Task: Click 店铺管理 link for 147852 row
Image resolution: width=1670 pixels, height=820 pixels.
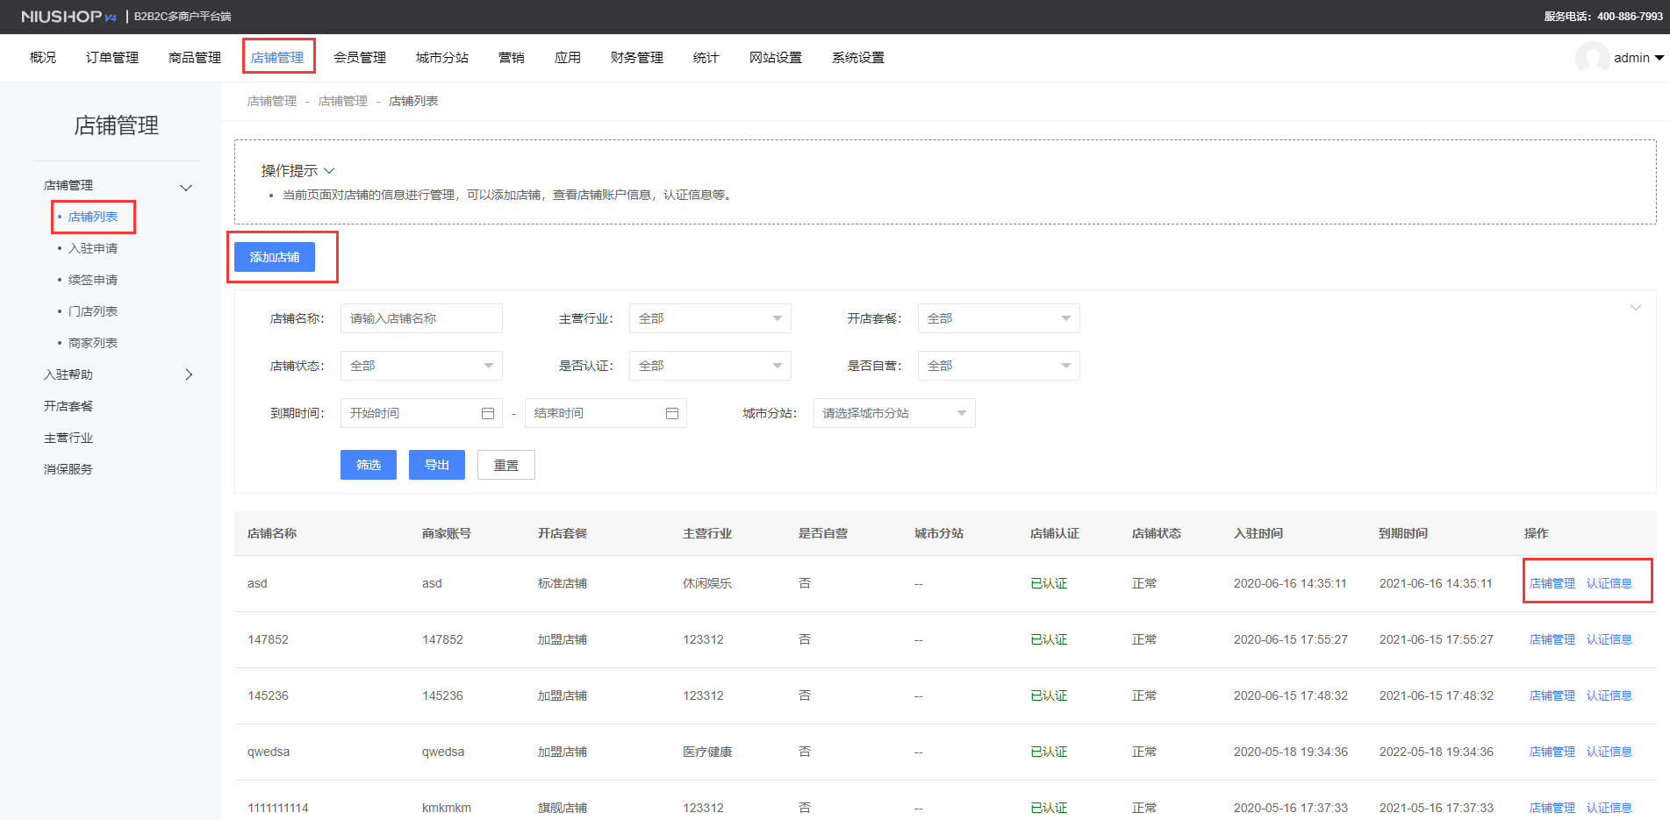Action: [x=1552, y=639]
